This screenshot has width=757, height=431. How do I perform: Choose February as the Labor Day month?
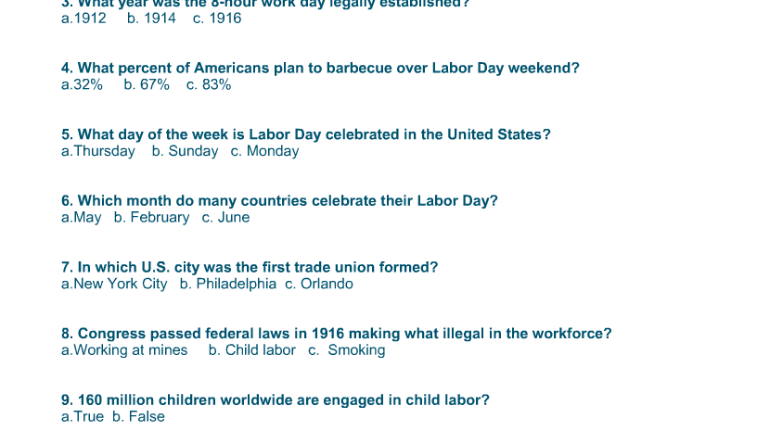tap(151, 218)
